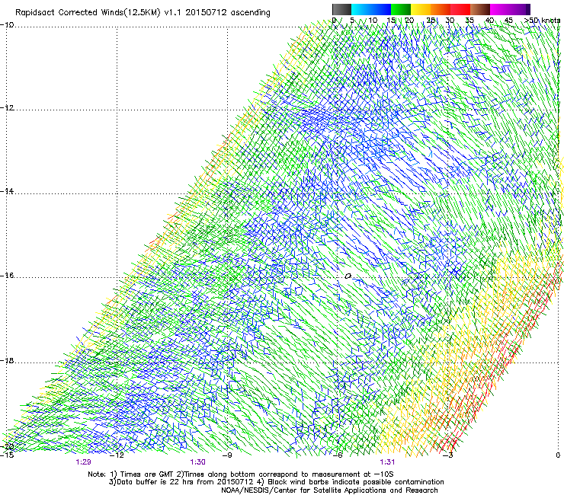Click the magenta-purple 40–50 knots color segment
This screenshot has width=564, height=495.
click(x=510, y=9)
